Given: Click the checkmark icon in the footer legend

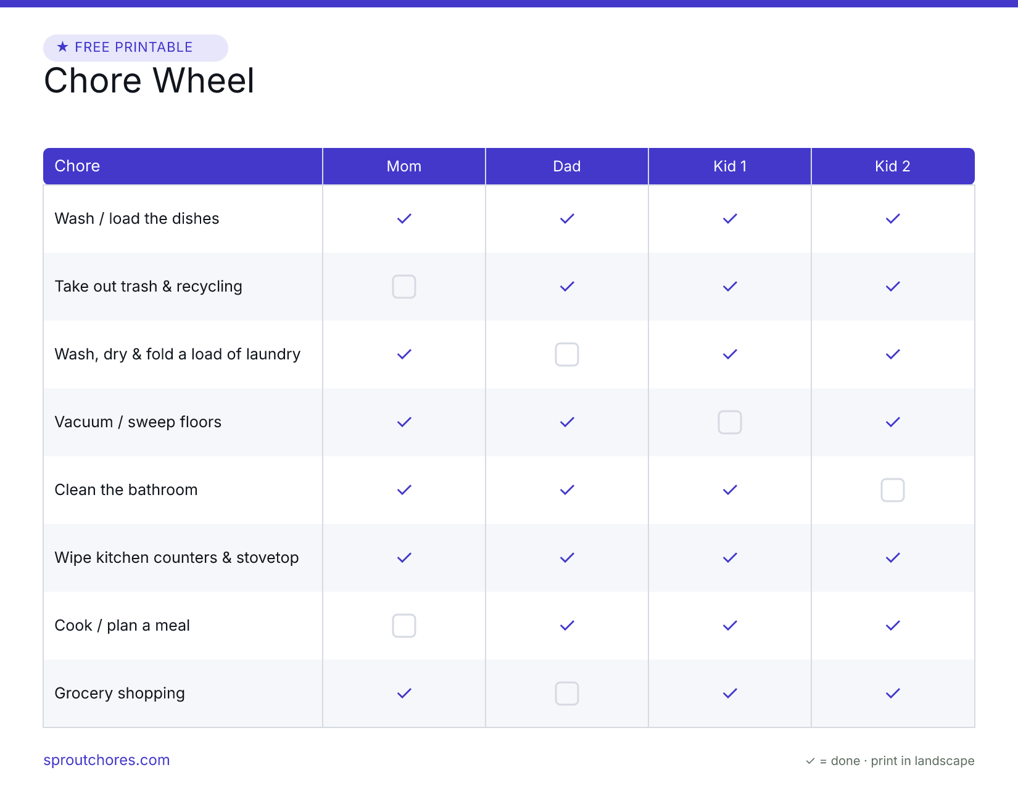Looking at the screenshot, I should click(x=810, y=761).
